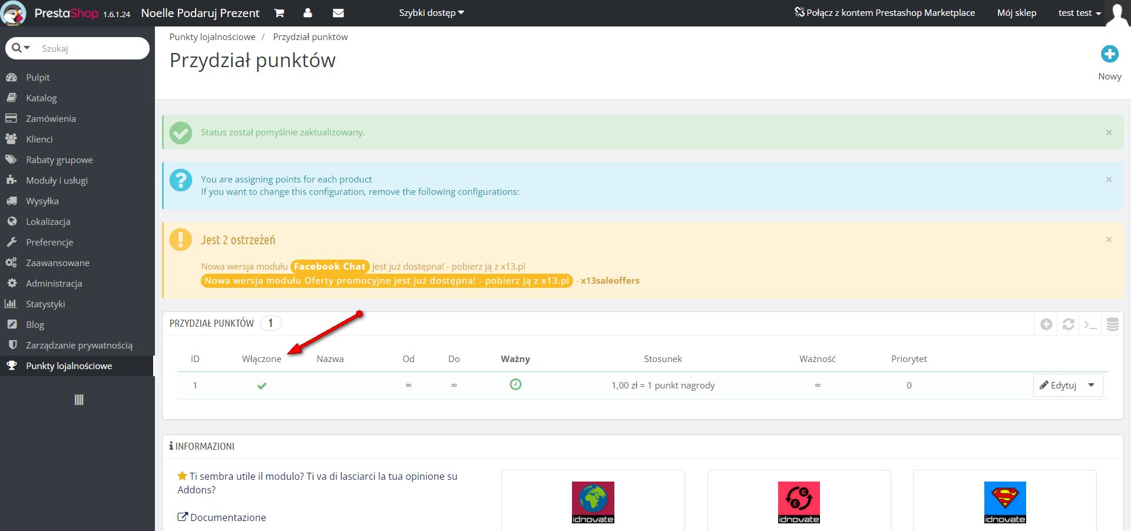Click the Edytuj button
This screenshot has width=1131, height=531.
coord(1058,386)
